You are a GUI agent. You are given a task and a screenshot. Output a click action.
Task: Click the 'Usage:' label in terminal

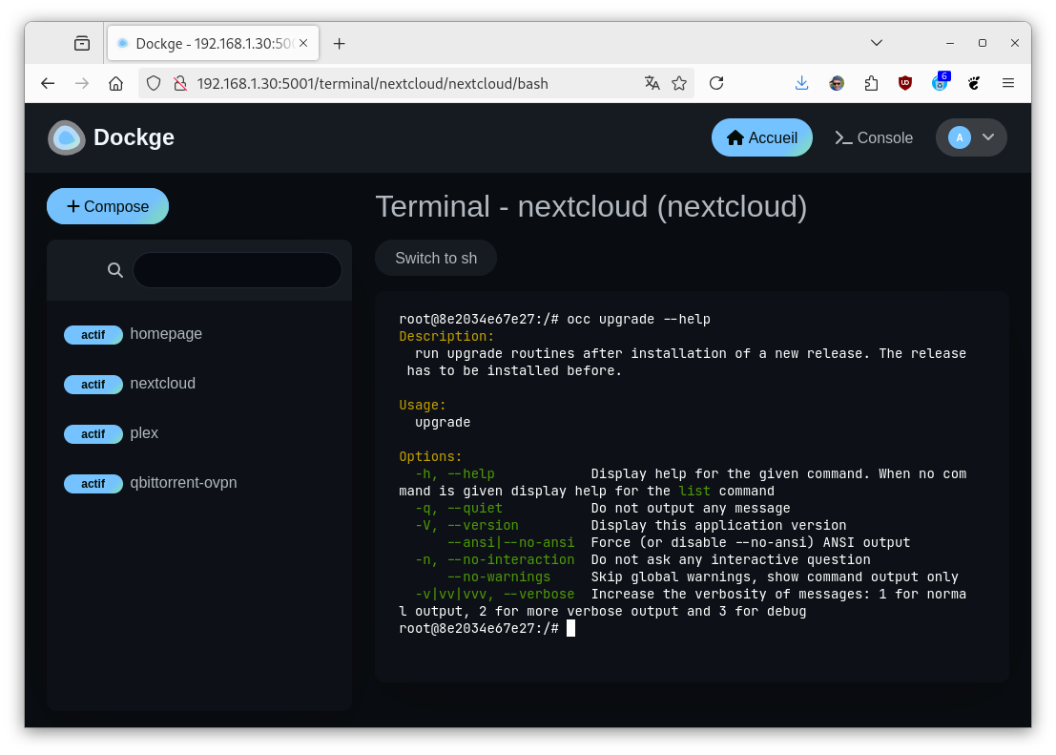tap(423, 405)
